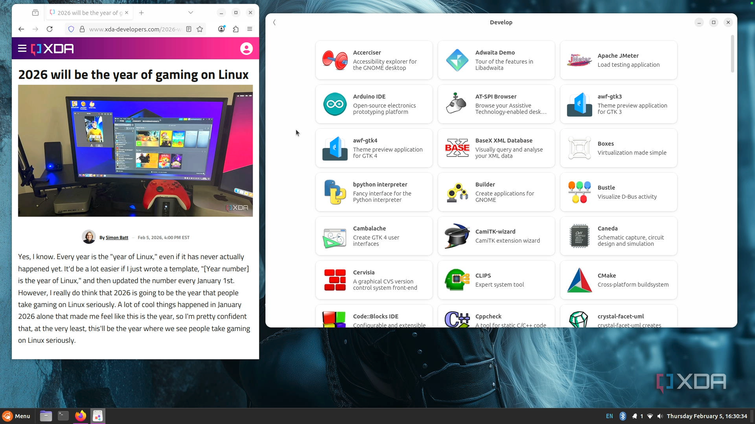The image size is (755, 424).
Task: Launch the CMake buildsystem tool
Action: point(618,280)
